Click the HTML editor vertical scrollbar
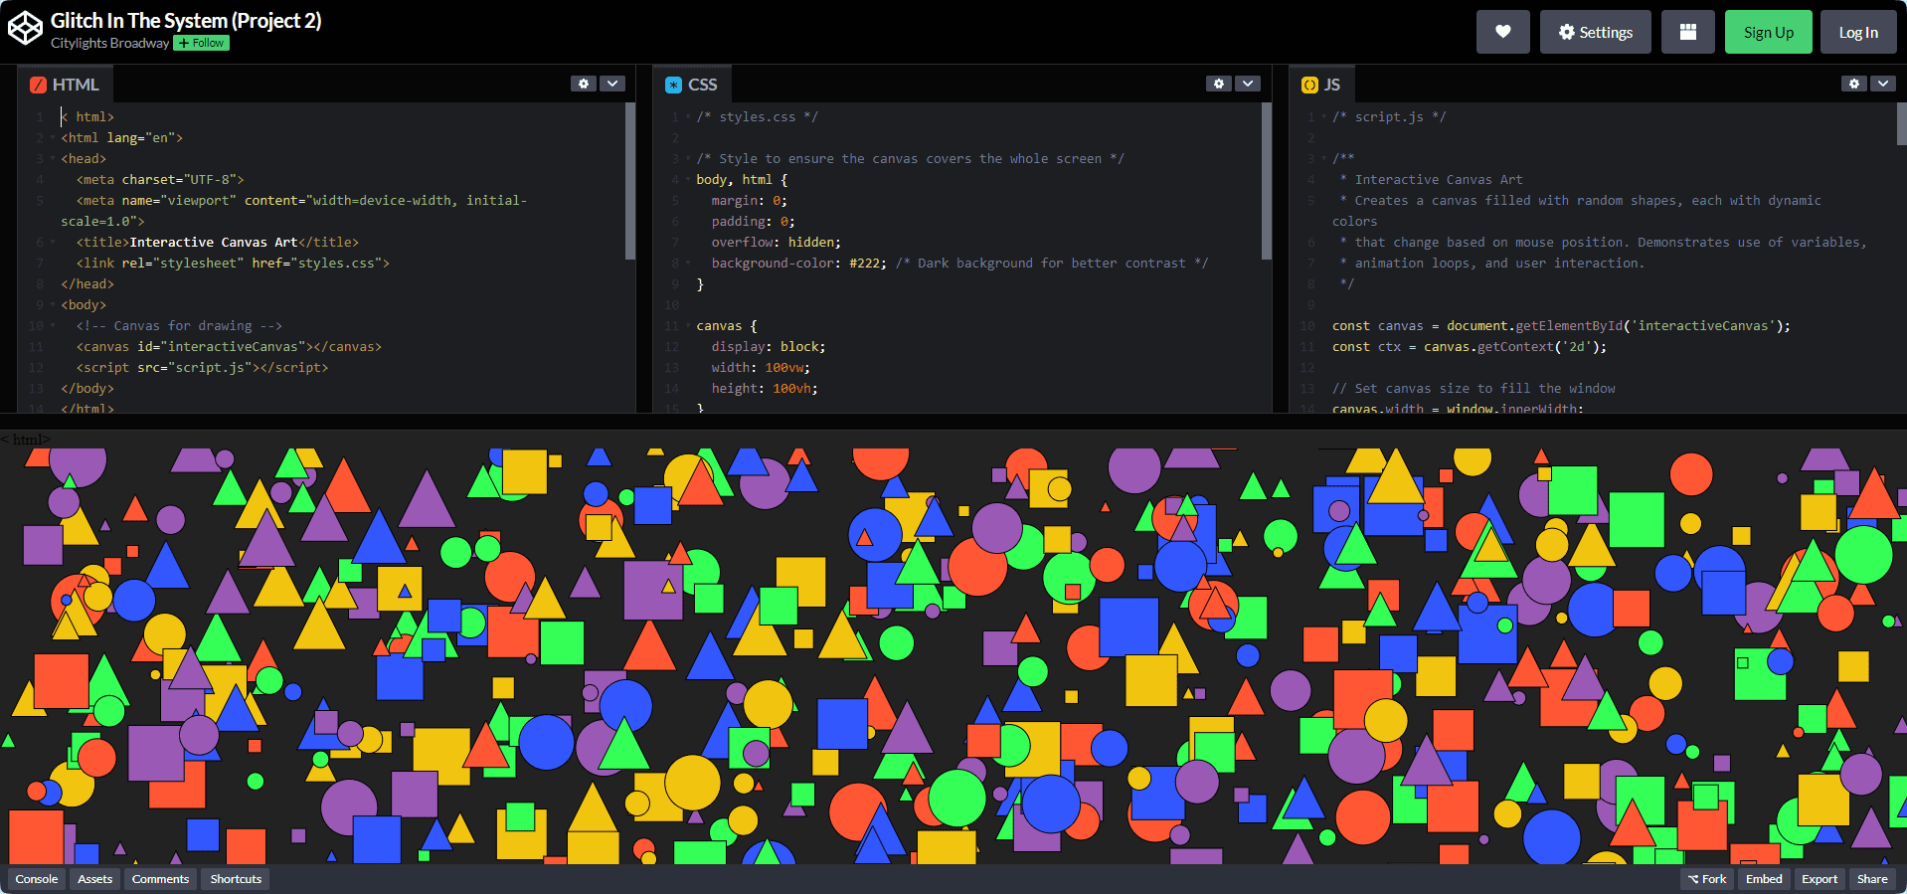The height and width of the screenshot is (894, 1907). 630,181
